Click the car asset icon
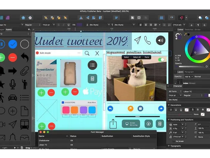210x158 pixels. click(13, 97)
